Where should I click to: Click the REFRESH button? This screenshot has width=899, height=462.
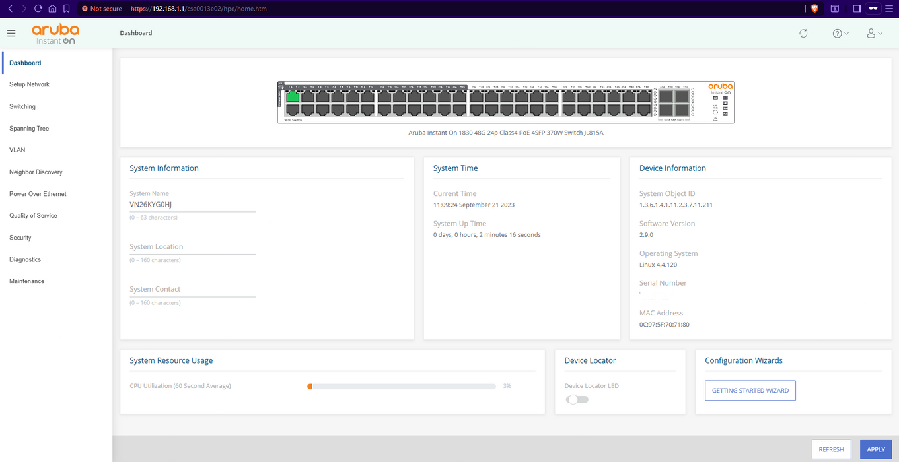[831, 449]
